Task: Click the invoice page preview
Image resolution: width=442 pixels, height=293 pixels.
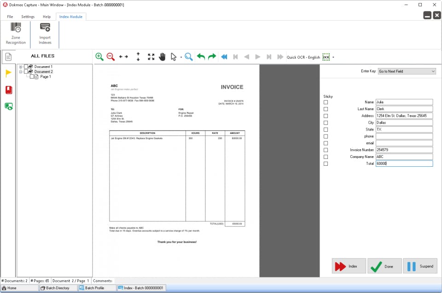Action: pyautogui.click(x=177, y=171)
